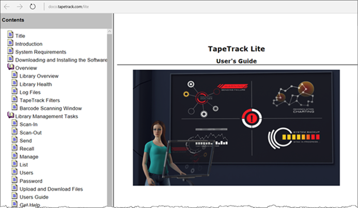Open the Scan-Out topic
Image resolution: width=358 pixels, height=208 pixels.
coord(30,133)
